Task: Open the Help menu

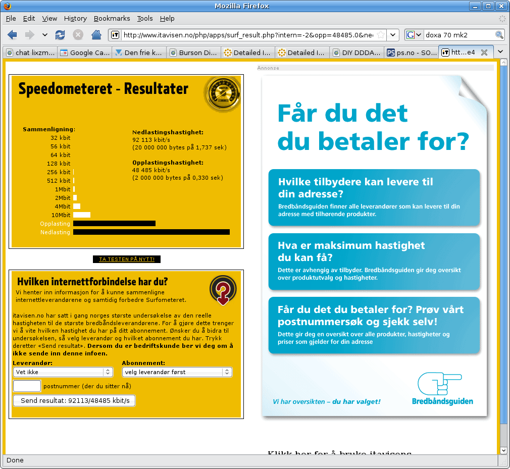Action: point(167,19)
